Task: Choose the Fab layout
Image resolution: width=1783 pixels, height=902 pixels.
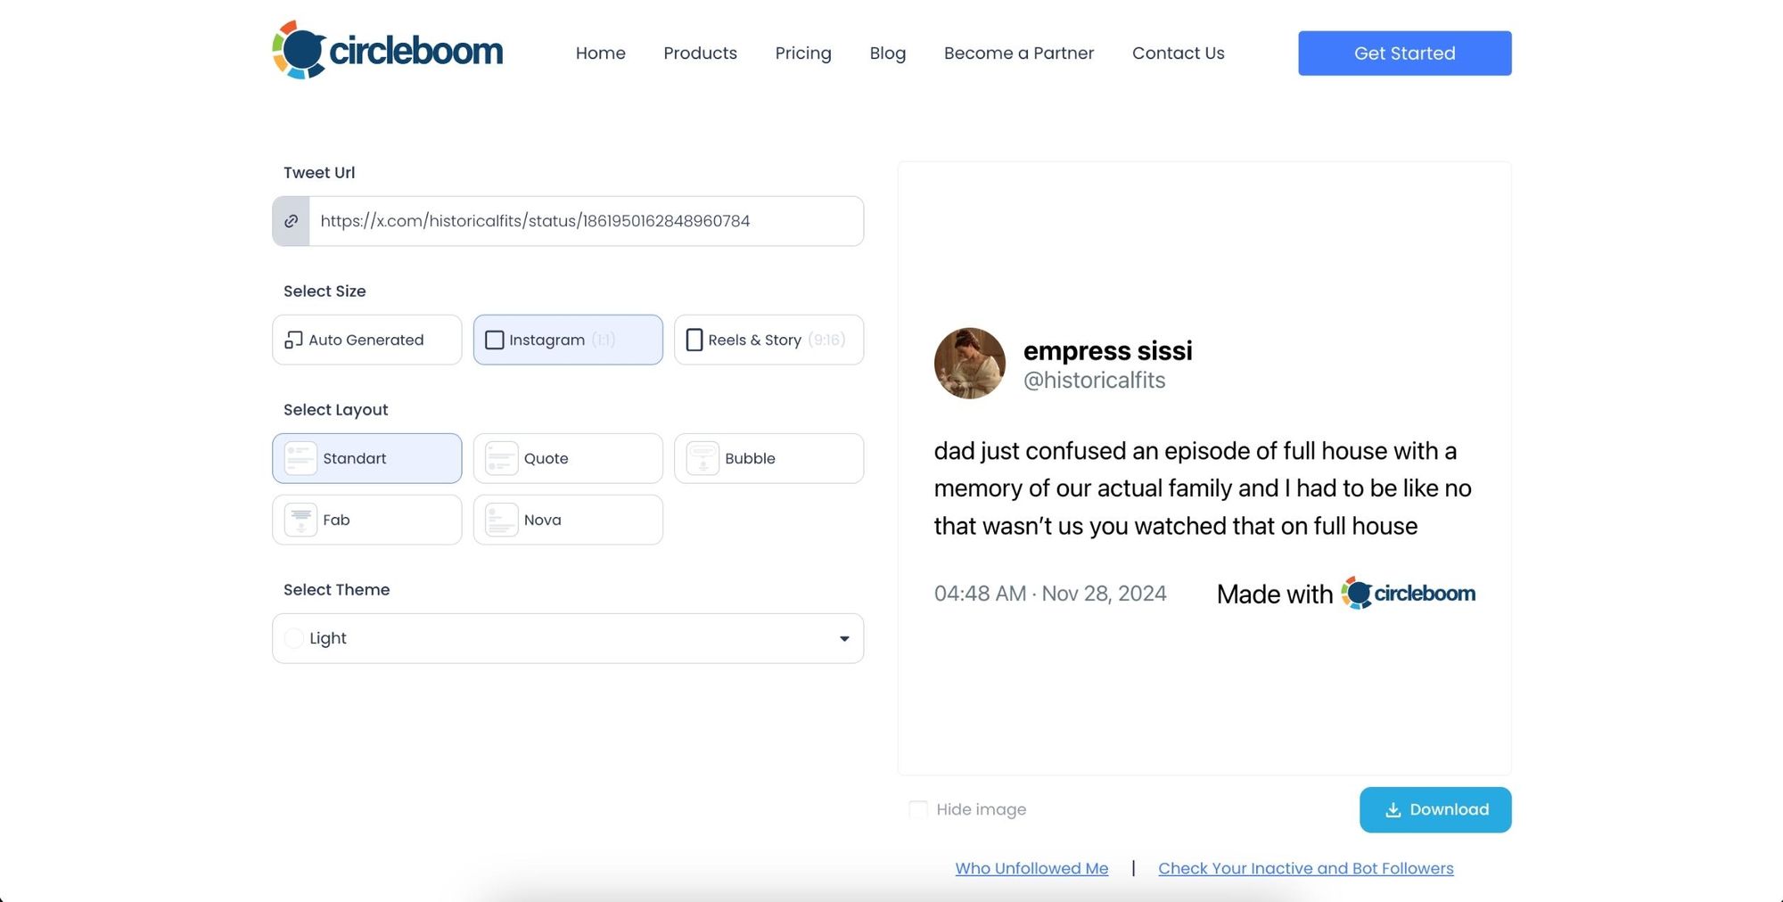Action: tap(367, 520)
